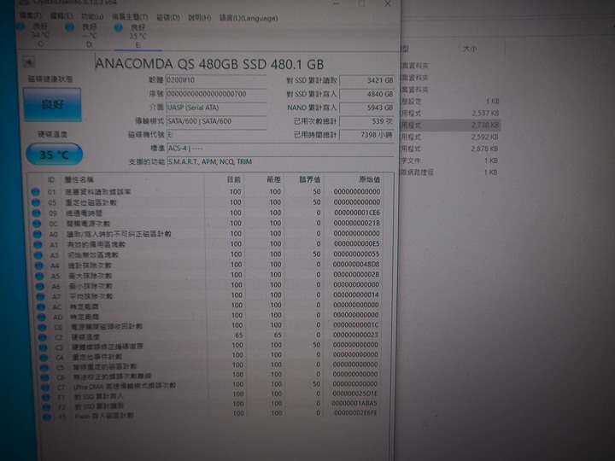Screen dimensions: 615x461
Task: Click status icon of attribute C5
Action: coord(44,368)
